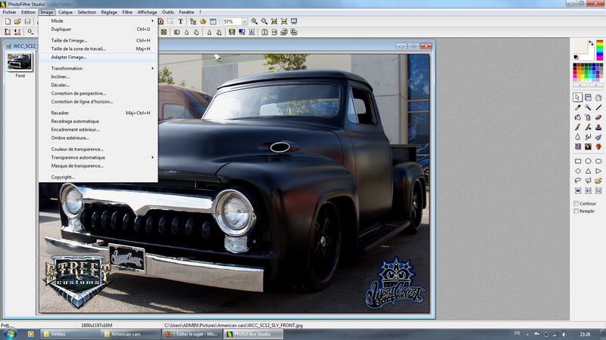Click the foreground color box
The width and height of the screenshot is (606, 340).
pyautogui.click(x=579, y=46)
